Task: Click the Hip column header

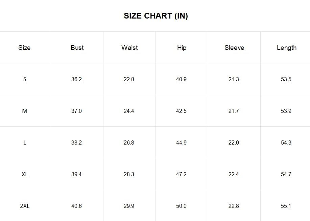Action: (x=182, y=48)
